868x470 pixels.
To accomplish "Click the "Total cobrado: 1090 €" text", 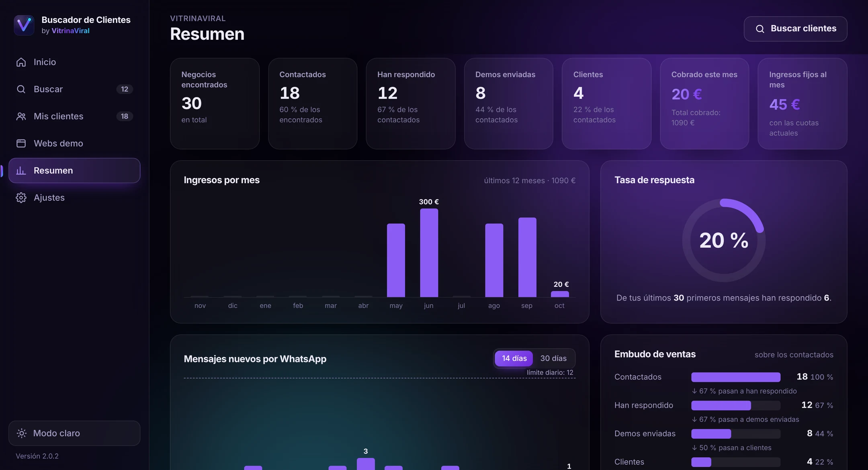I will pos(696,118).
